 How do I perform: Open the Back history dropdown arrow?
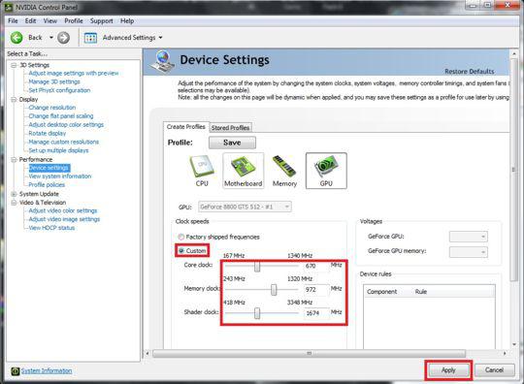tap(51, 38)
